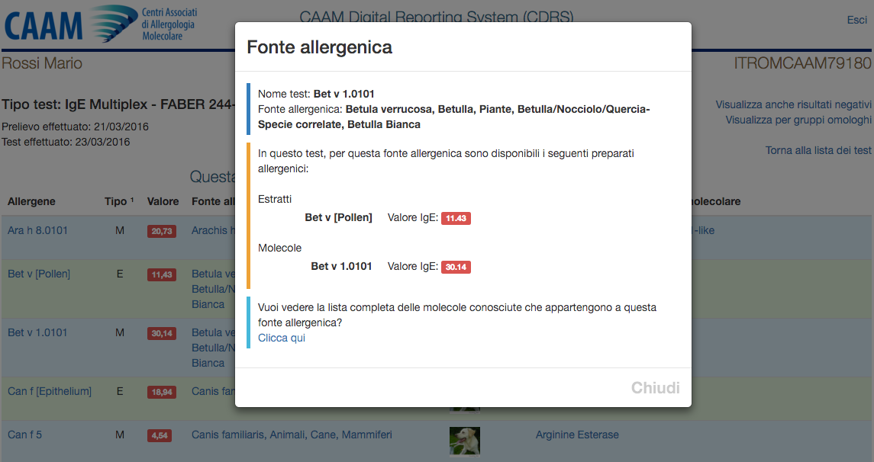This screenshot has width=874, height=462.
Task: Click 'Bet v [Pollen]' extract name in dialog
Action: click(338, 217)
